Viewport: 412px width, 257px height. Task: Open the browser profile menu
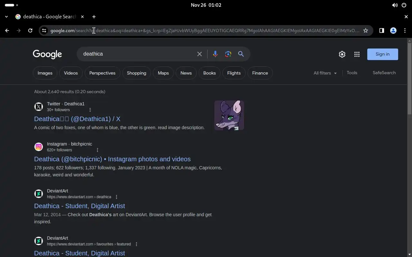pos(393,31)
